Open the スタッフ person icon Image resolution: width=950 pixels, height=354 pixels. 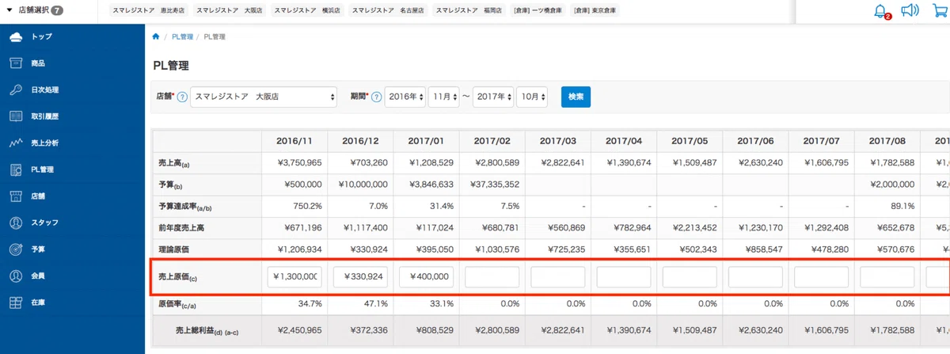16,223
